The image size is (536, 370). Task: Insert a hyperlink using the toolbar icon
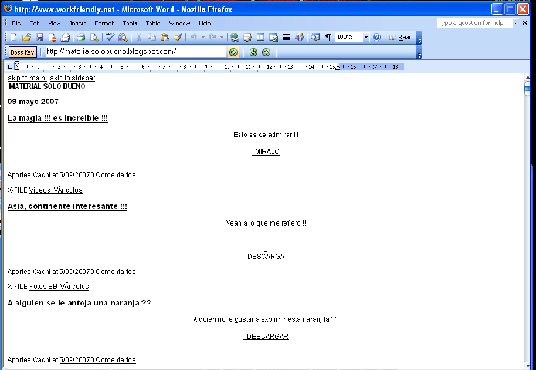point(235,36)
